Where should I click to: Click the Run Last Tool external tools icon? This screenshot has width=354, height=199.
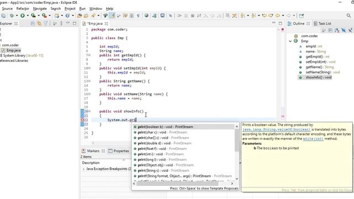pyautogui.click(x=44, y=15)
